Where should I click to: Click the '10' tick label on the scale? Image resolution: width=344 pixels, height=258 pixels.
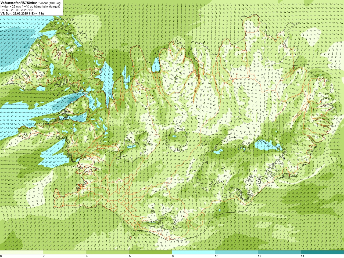(216, 256)
